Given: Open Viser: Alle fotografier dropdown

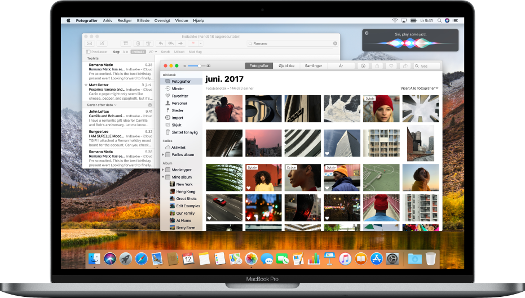Looking at the screenshot, I should (x=419, y=88).
